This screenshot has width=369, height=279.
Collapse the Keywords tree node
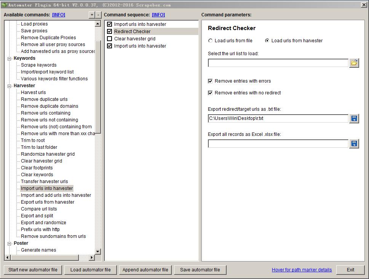tap(10, 59)
